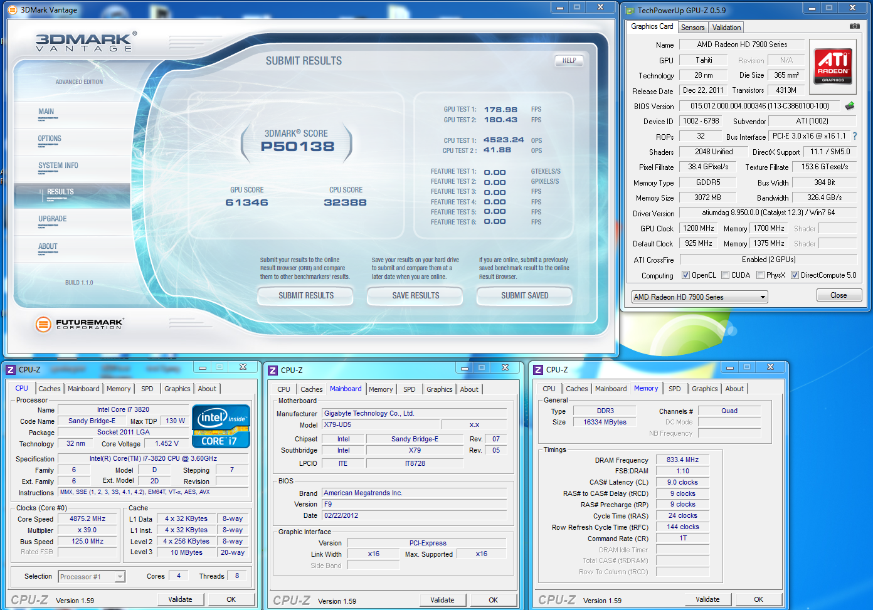This screenshot has height=610, width=873.
Task: Click the CAS# Latency 9.0 clocks value
Action: pyautogui.click(x=682, y=482)
